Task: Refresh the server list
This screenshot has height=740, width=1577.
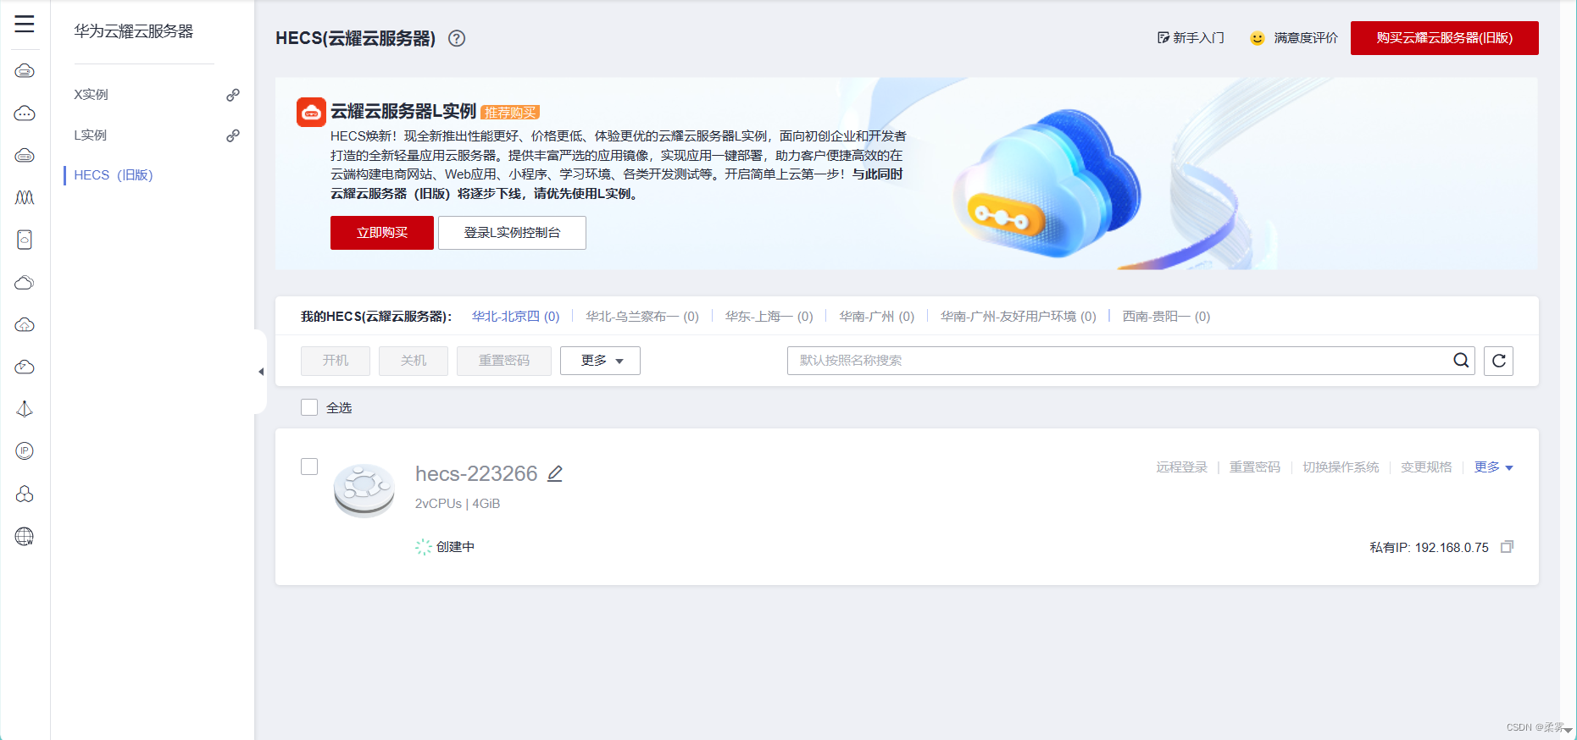Action: 1498,361
